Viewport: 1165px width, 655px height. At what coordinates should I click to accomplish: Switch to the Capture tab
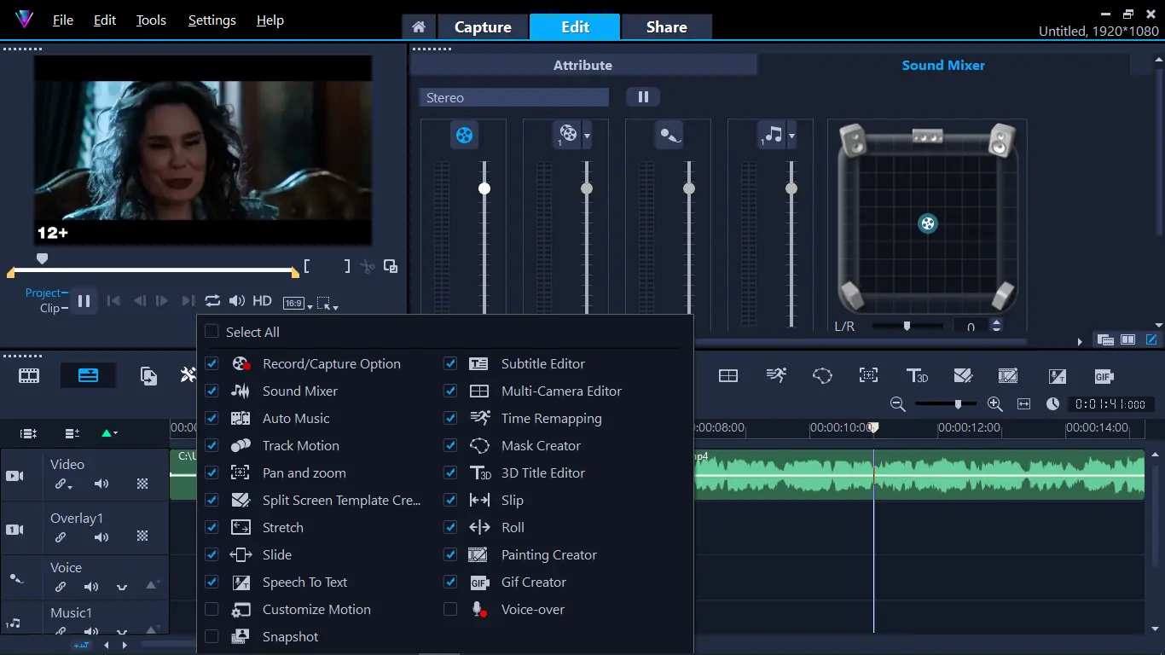(483, 27)
